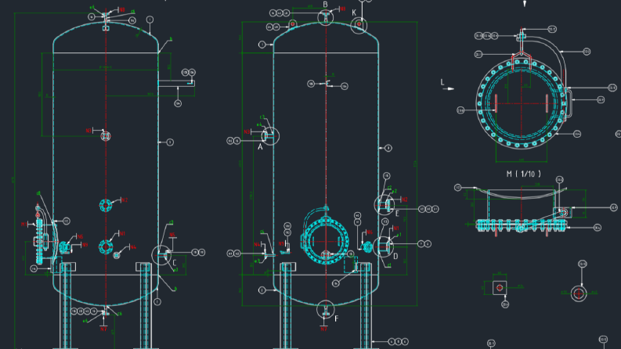Click the circular manhole cover plan view
Image resolution: width=621 pixels, height=349 pixels.
(522, 103)
